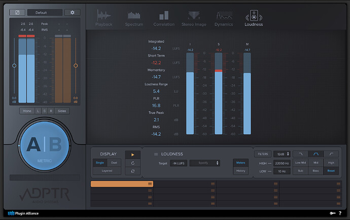Select the Sub filter band

tap(300, 171)
